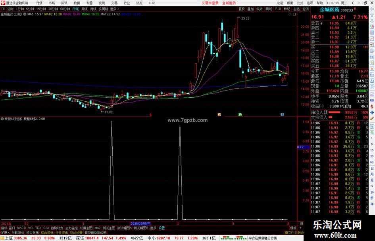Screen dimensions: 375x241
Task: Select the VOL-TDX indicator tab
Action: [x=35, y=228]
